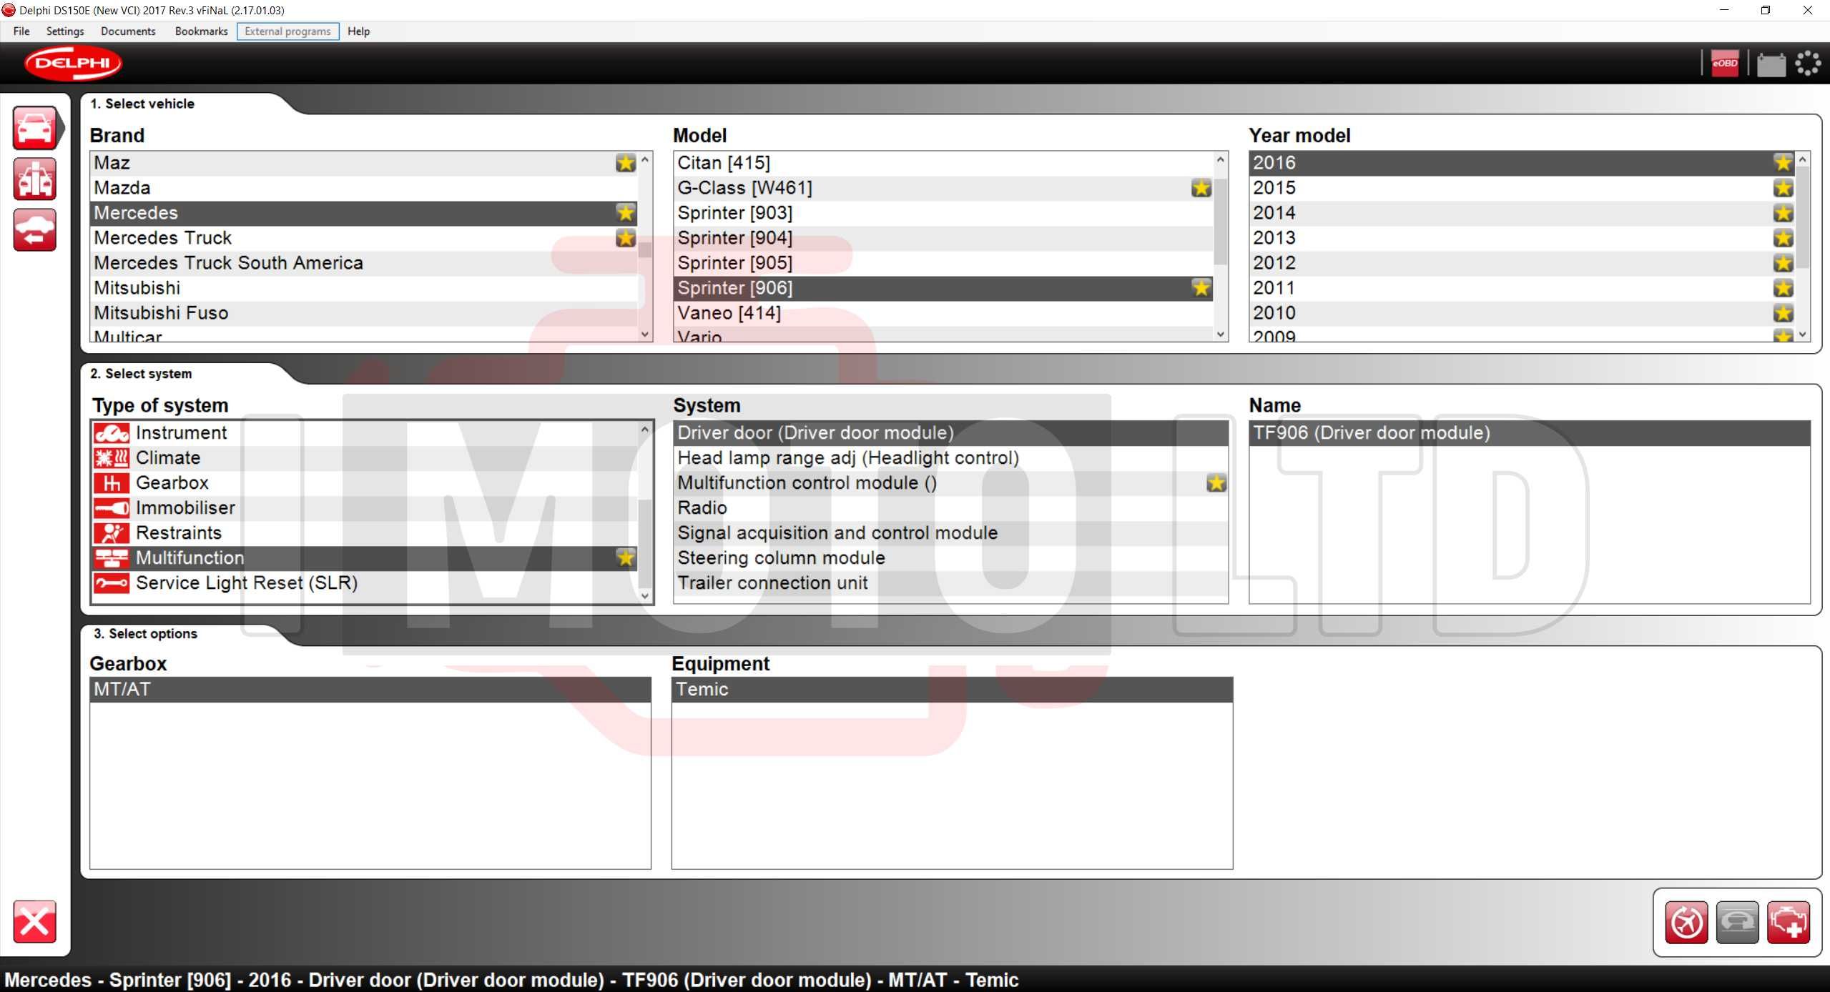
Task: Choose Sprinter [905] model
Action: click(x=943, y=263)
